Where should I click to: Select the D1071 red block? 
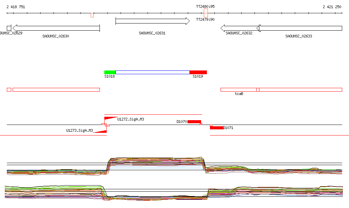pyautogui.click(x=216, y=128)
